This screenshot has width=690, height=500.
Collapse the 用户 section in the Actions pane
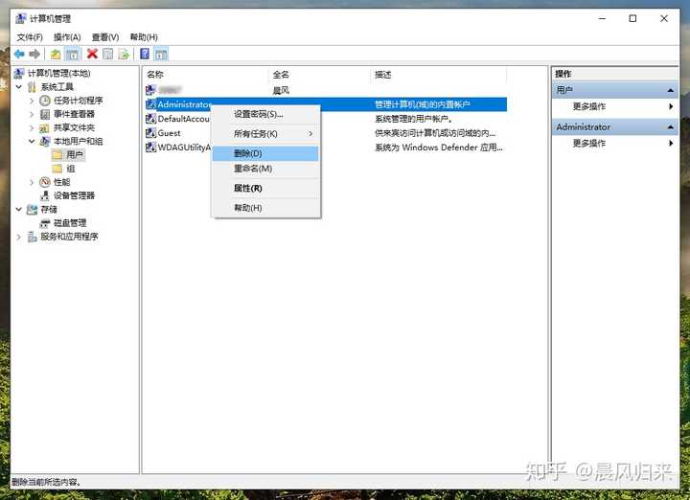[671, 90]
